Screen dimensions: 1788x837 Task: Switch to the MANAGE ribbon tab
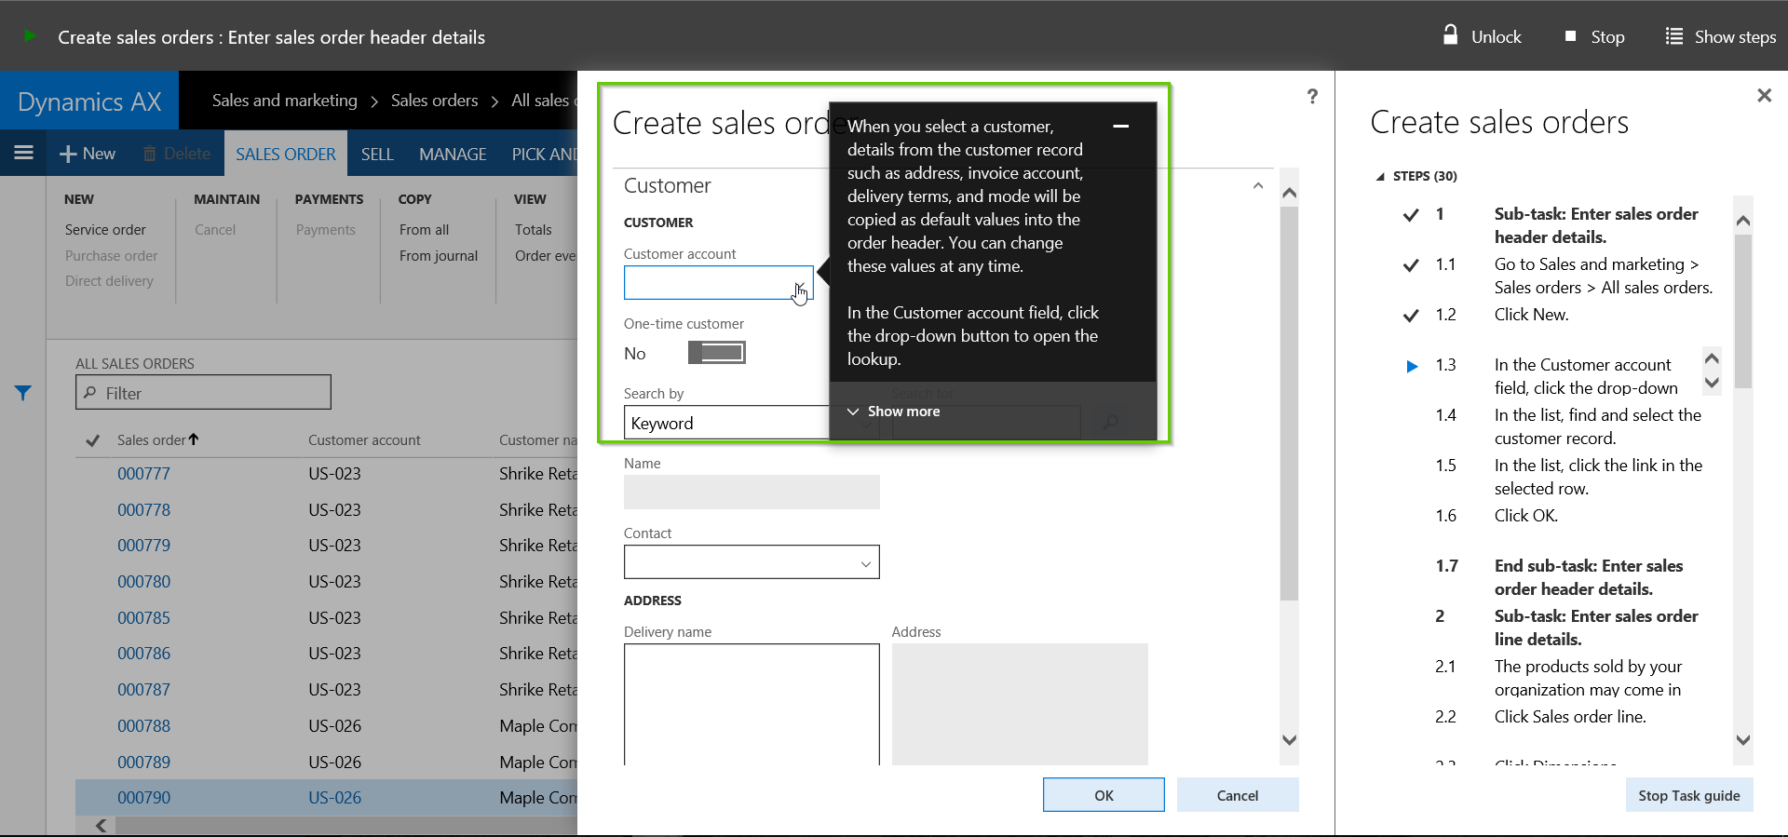453,154
